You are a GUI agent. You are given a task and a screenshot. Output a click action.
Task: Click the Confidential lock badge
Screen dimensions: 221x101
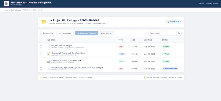point(173,22)
